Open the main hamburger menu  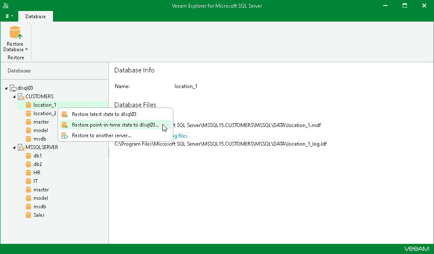[9, 16]
